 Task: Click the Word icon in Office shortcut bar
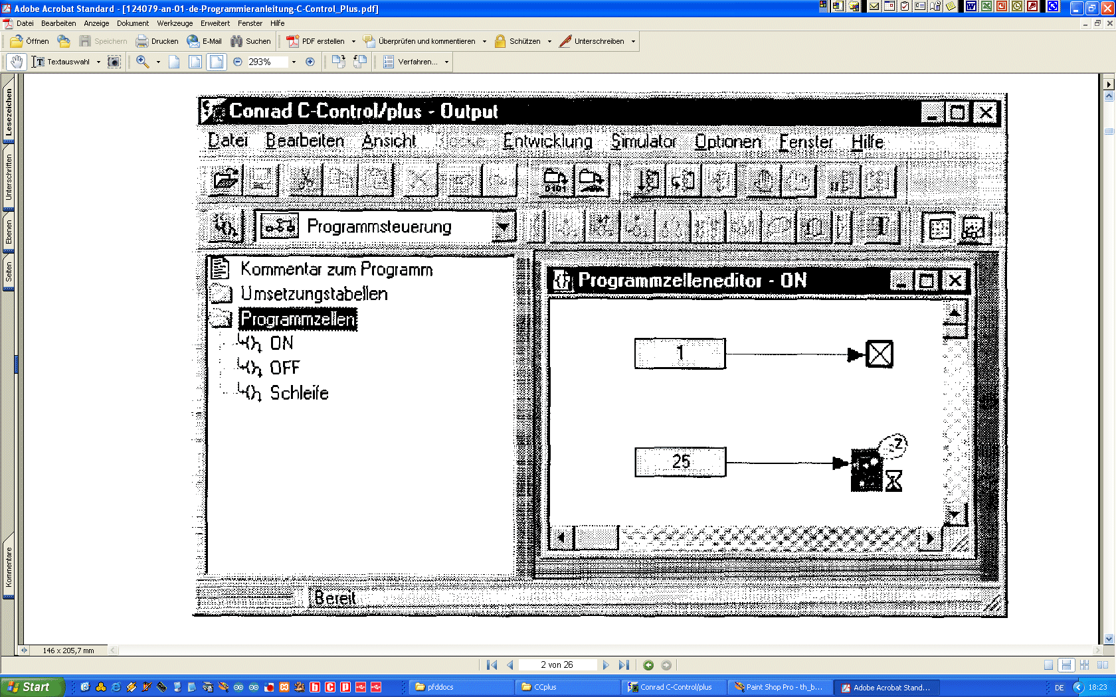pyautogui.click(x=971, y=7)
